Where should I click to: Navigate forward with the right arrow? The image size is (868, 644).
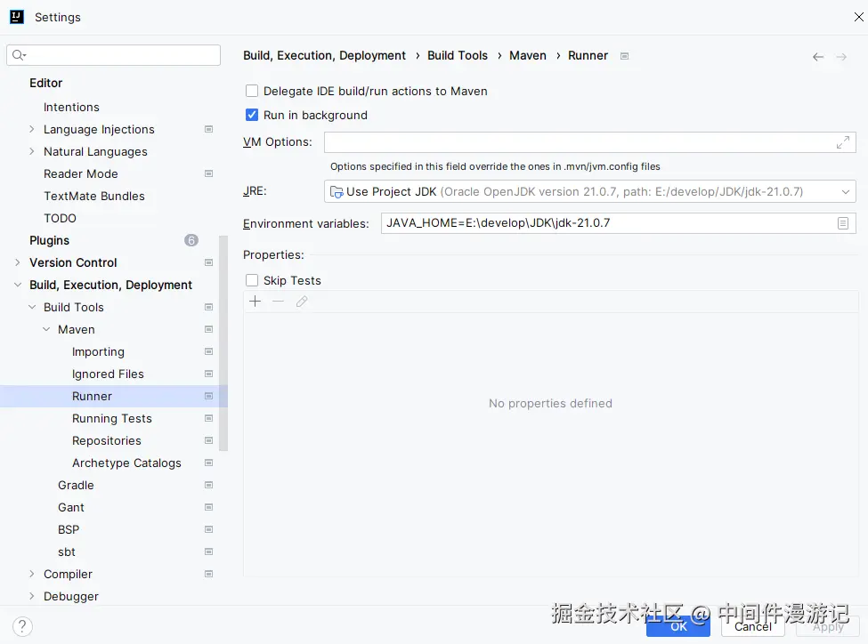(841, 57)
